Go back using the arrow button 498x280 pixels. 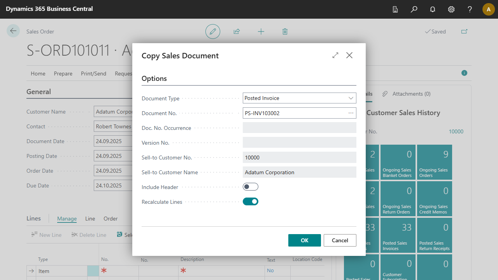click(13, 31)
